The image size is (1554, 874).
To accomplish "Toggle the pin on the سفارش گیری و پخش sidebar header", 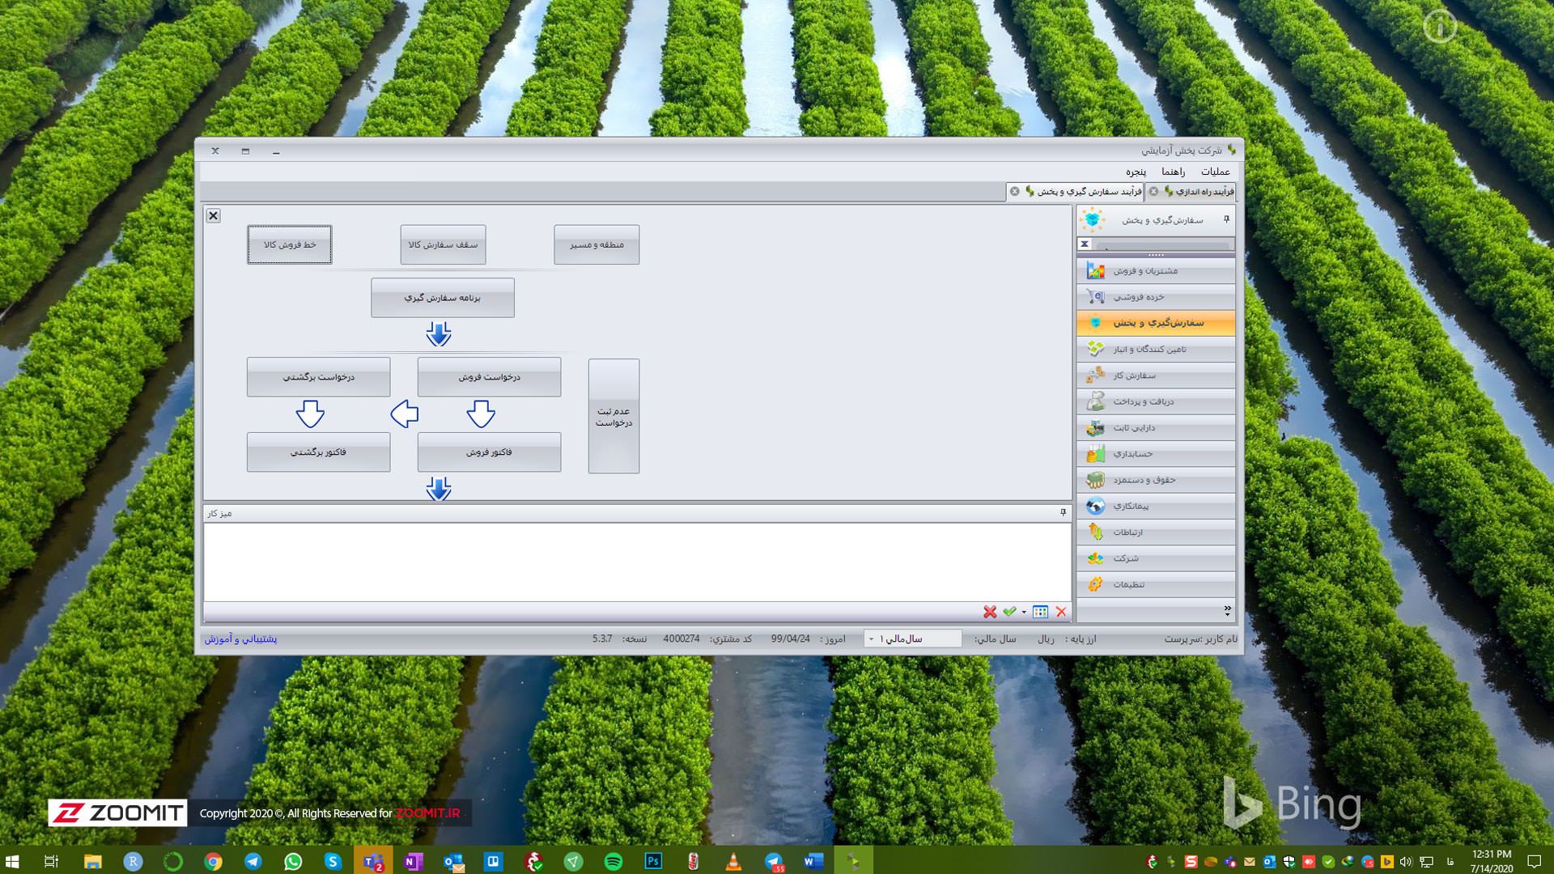I will 1226,219.
